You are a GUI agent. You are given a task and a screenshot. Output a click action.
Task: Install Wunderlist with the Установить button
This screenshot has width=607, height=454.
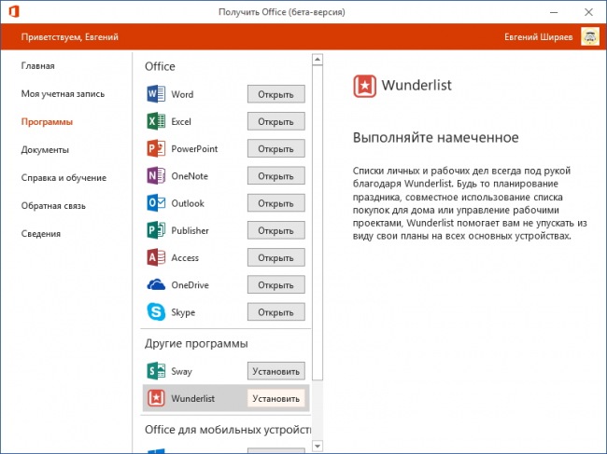pyautogui.click(x=276, y=398)
